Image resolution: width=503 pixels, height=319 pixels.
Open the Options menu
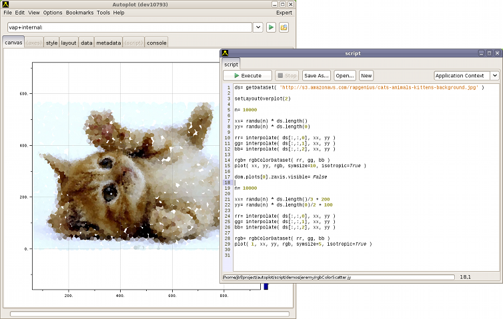click(53, 13)
